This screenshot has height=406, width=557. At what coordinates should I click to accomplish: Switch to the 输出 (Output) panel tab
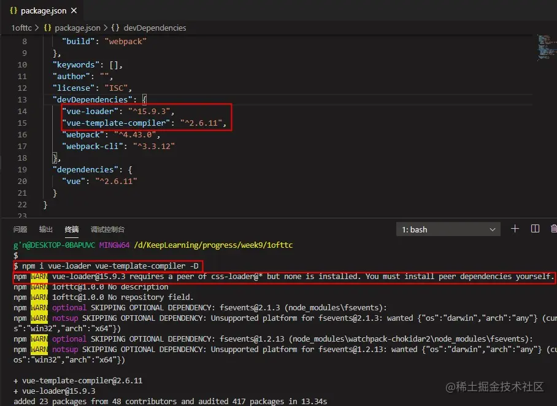46,229
